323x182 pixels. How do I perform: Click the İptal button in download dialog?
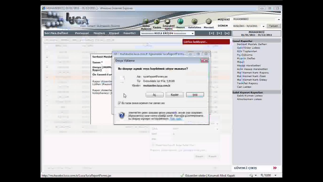click(x=195, y=95)
